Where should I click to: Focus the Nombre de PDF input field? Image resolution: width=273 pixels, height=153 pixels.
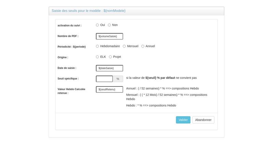point(109,36)
